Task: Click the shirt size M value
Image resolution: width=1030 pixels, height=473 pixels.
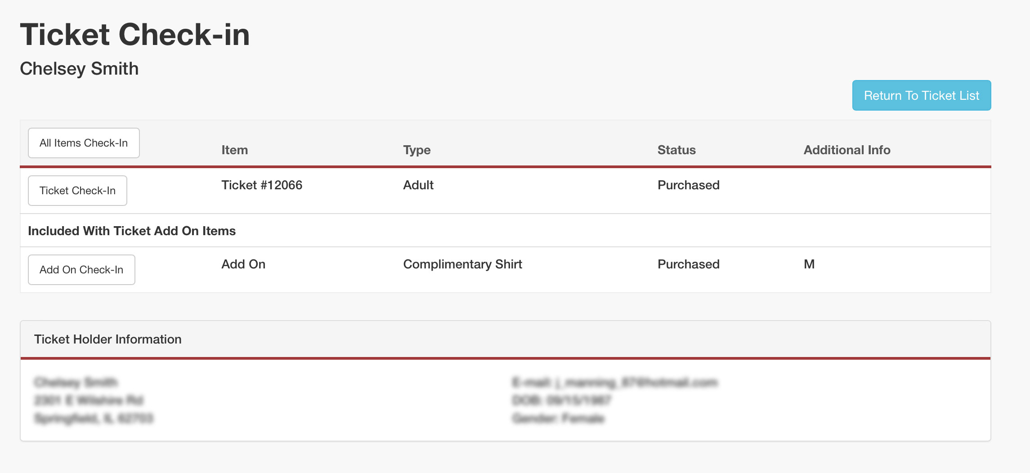Action: coord(809,264)
